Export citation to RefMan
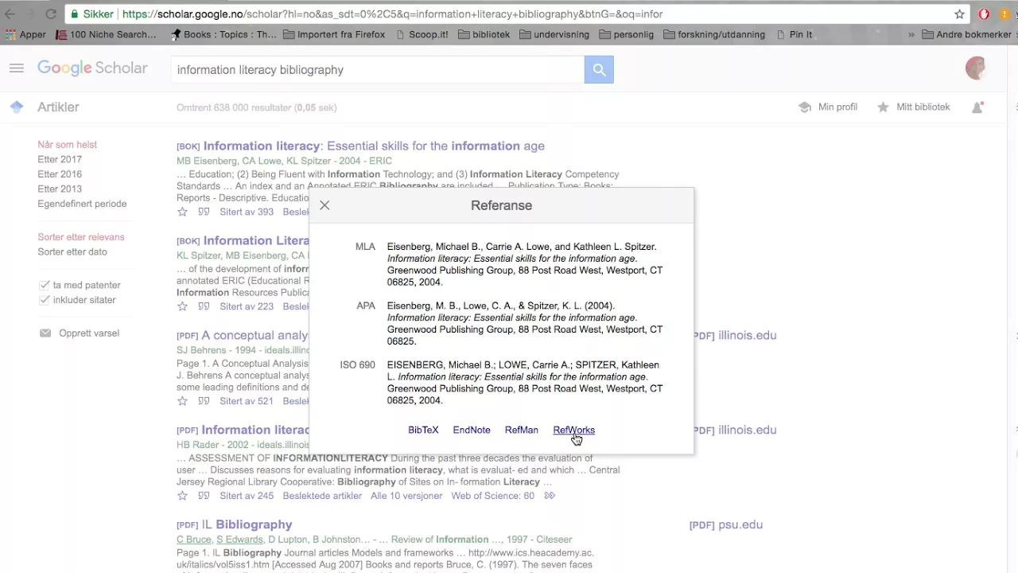 pyautogui.click(x=522, y=430)
